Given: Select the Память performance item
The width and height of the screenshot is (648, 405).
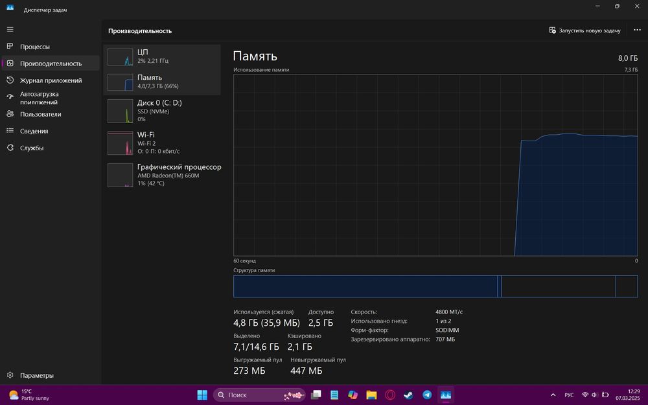Looking at the screenshot, I should coord(162,82).
